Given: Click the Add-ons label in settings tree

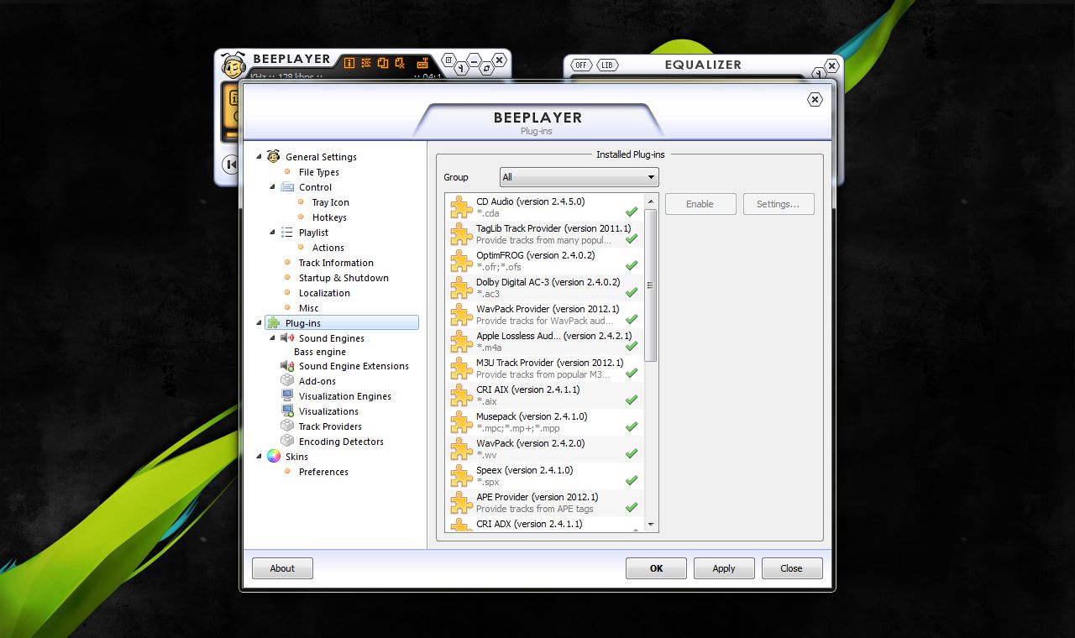Looking at the screenshot, I should (317, 381).
